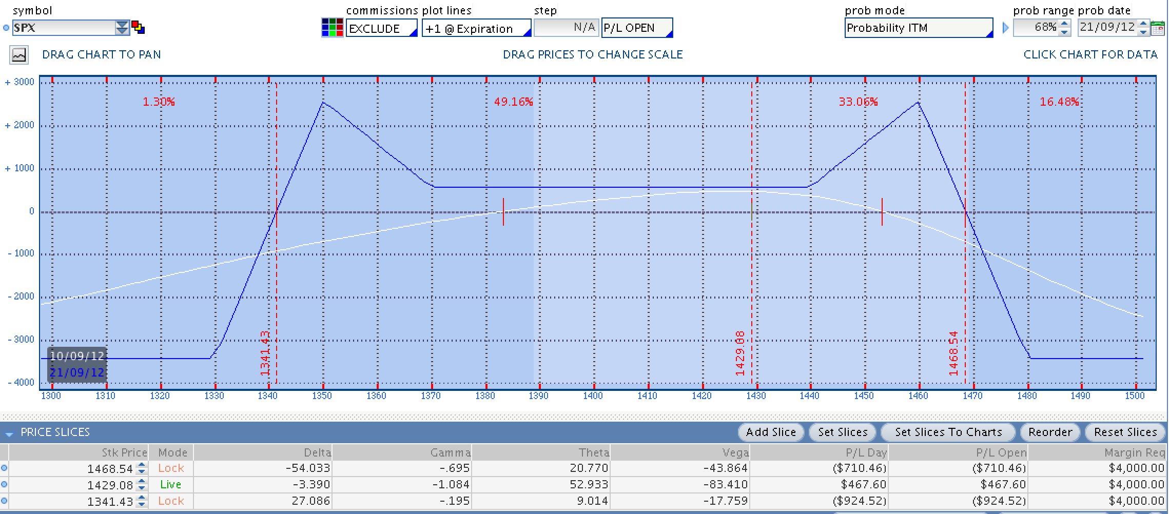Click the Reset Slices button
The image size is (1169, 514).
point(1125,432)
